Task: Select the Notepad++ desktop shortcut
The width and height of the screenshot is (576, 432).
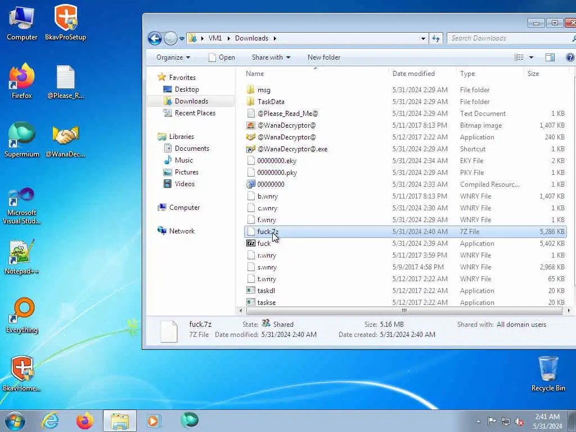Action: click(22, 256)
